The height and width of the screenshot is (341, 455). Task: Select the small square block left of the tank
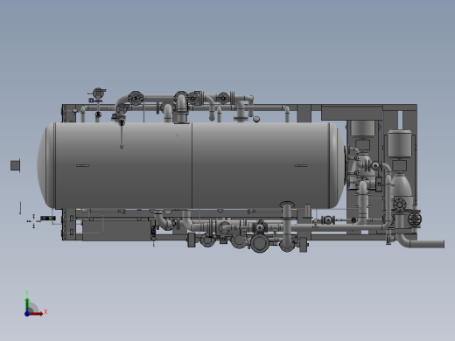[15, 165]
